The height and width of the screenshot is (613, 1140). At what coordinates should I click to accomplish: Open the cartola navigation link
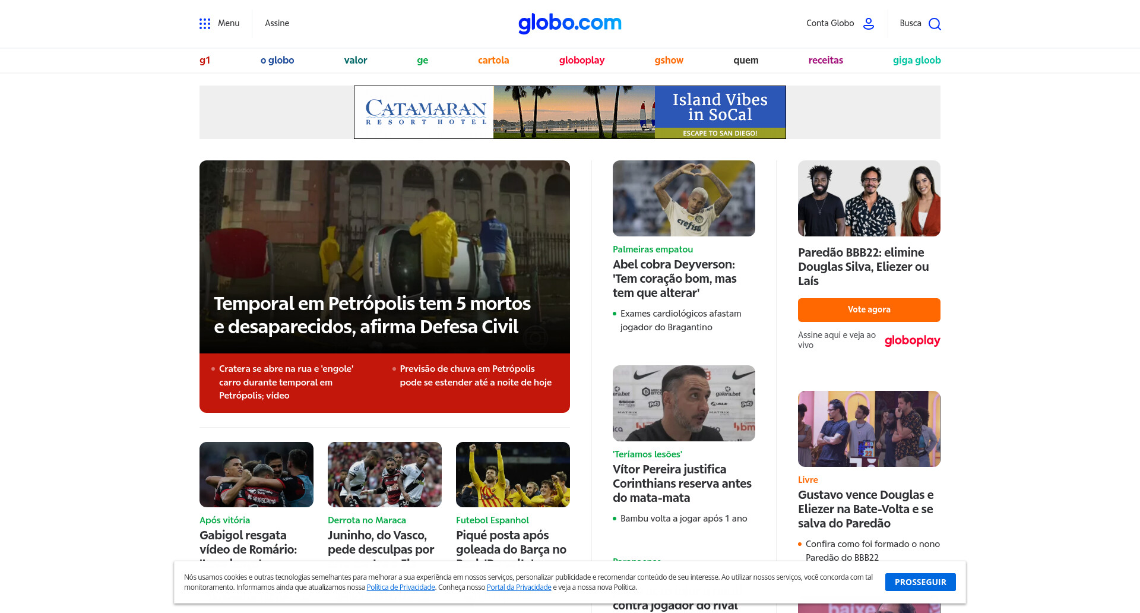click(493, 60)
